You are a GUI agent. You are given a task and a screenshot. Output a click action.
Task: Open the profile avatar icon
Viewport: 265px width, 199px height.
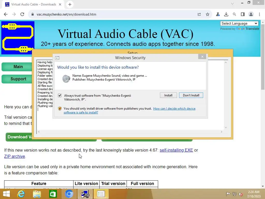point(251,15)
